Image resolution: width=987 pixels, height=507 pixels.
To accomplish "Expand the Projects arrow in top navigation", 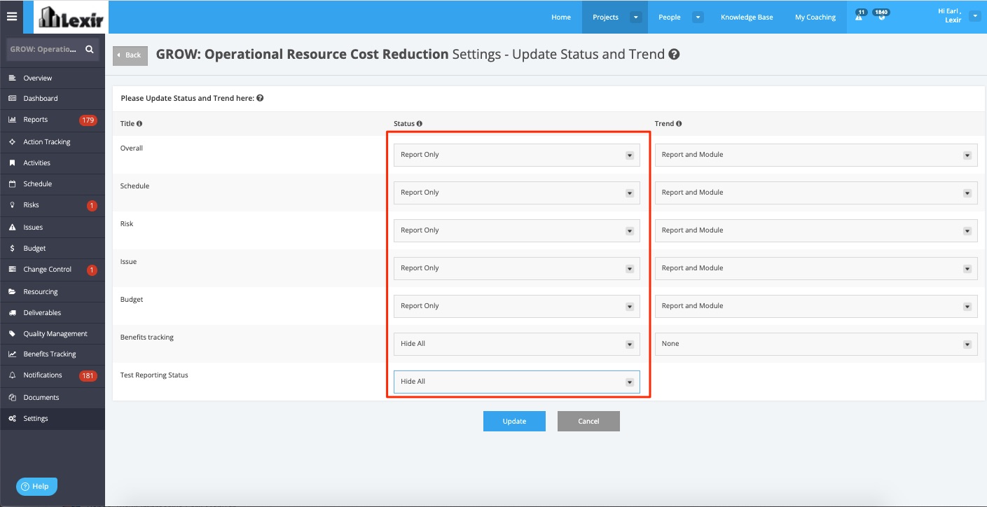I will [x=635, y=18].
